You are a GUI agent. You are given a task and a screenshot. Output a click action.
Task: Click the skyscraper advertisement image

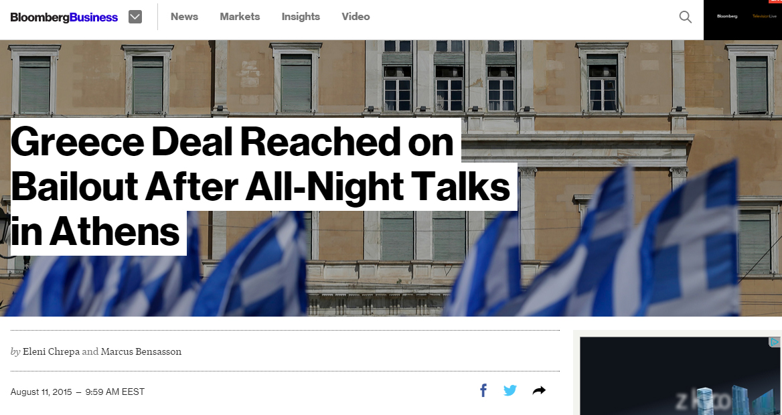pyautogui.click(x=680, y=376)
